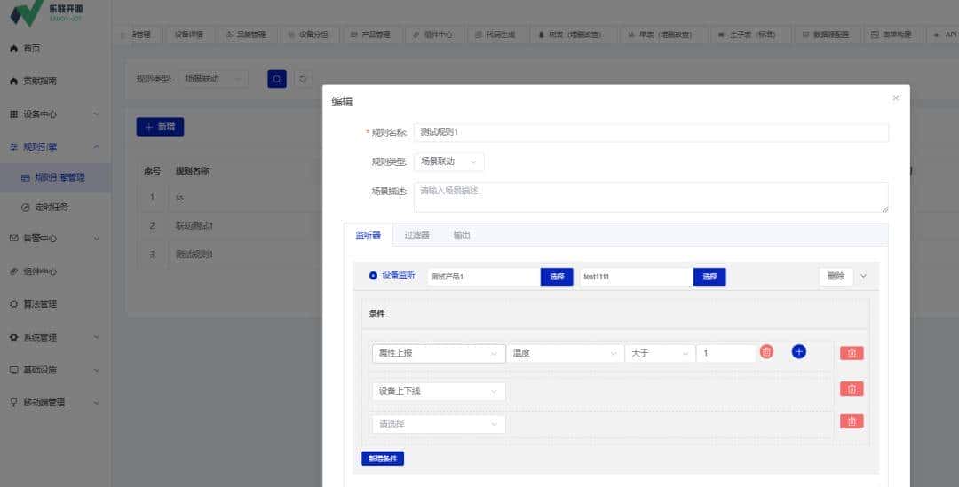Click the 新增条件 button
The image size is (959, 487).
point(383,459)
